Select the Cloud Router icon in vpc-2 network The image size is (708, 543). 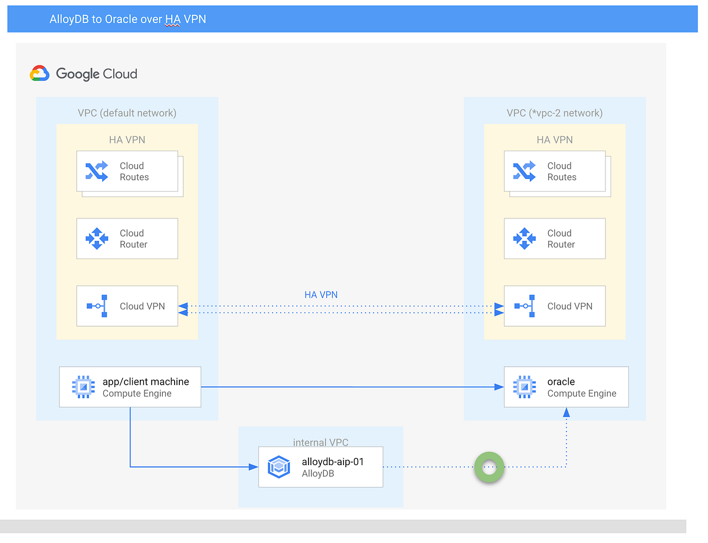[524, 238]
